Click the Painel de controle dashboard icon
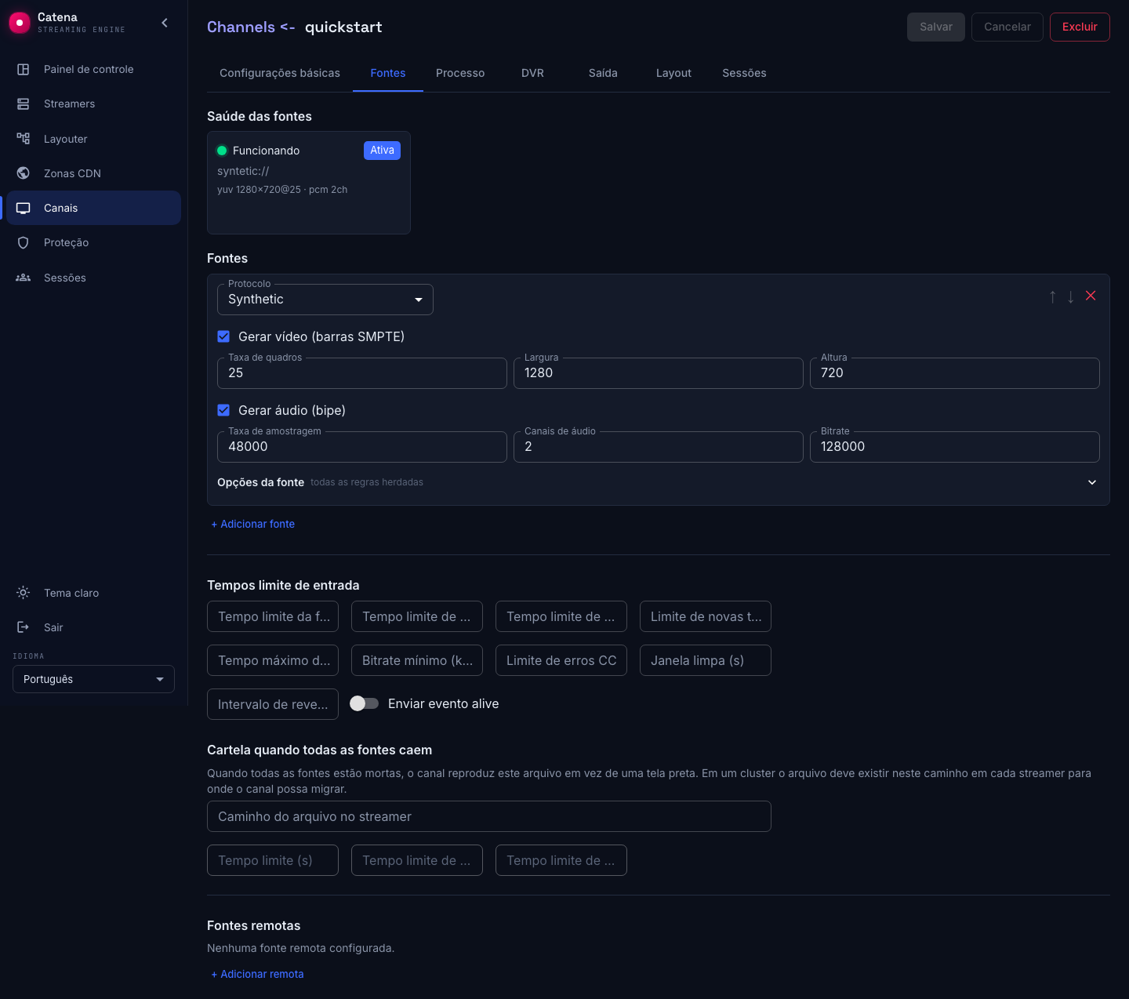Viewport: 1129px width, 999px height. pyautogui.click(x=24, y=69)
